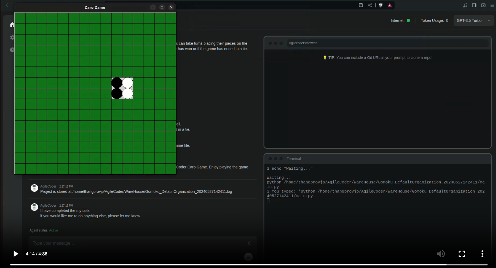
Task: Click the 'Project is stored at' message
Action: [x=136, y=191]
